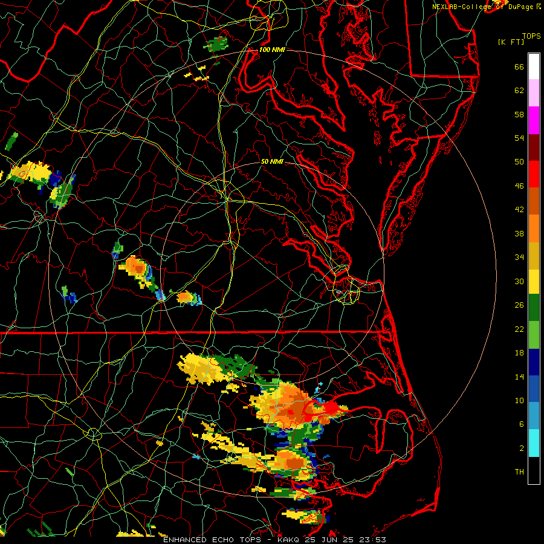
Task: Click the 58 legend value
Action: click(519, 114)
